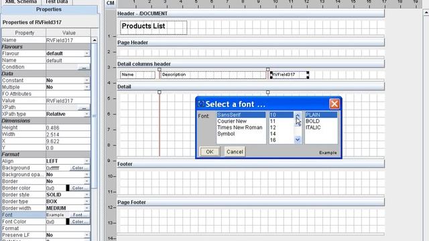Click the OK button in font dialog
Viewport: 429px width, 241px height.
pos(210,152)
